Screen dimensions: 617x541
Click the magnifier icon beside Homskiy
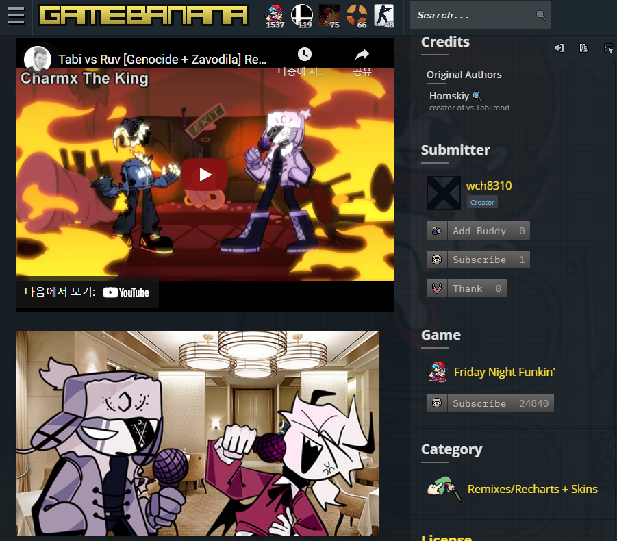pos(477,96)
